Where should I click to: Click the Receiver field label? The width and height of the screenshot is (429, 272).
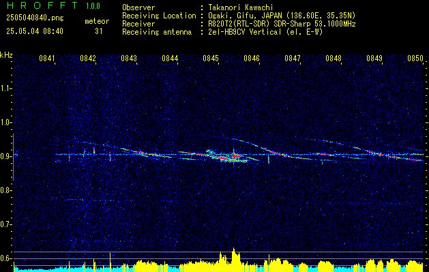[x=138, y=24]
